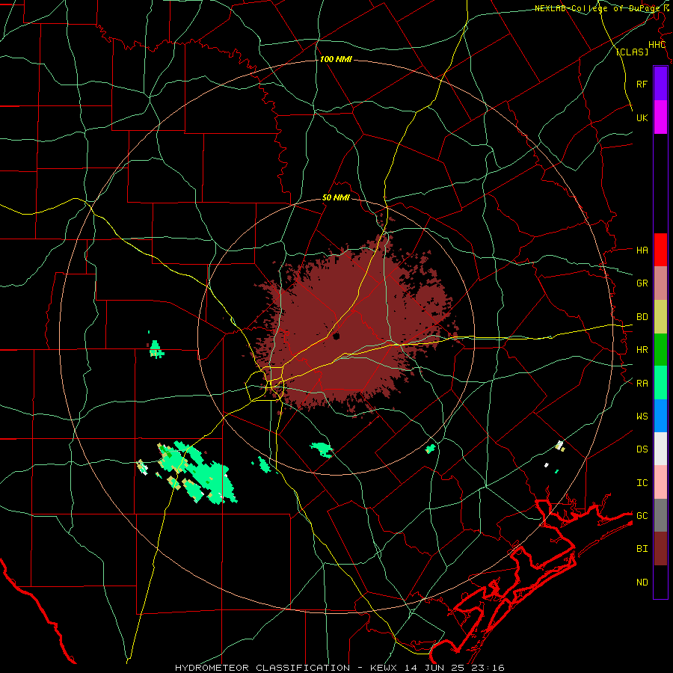Select the red HA legend swatch

click(x=660, y=250)
